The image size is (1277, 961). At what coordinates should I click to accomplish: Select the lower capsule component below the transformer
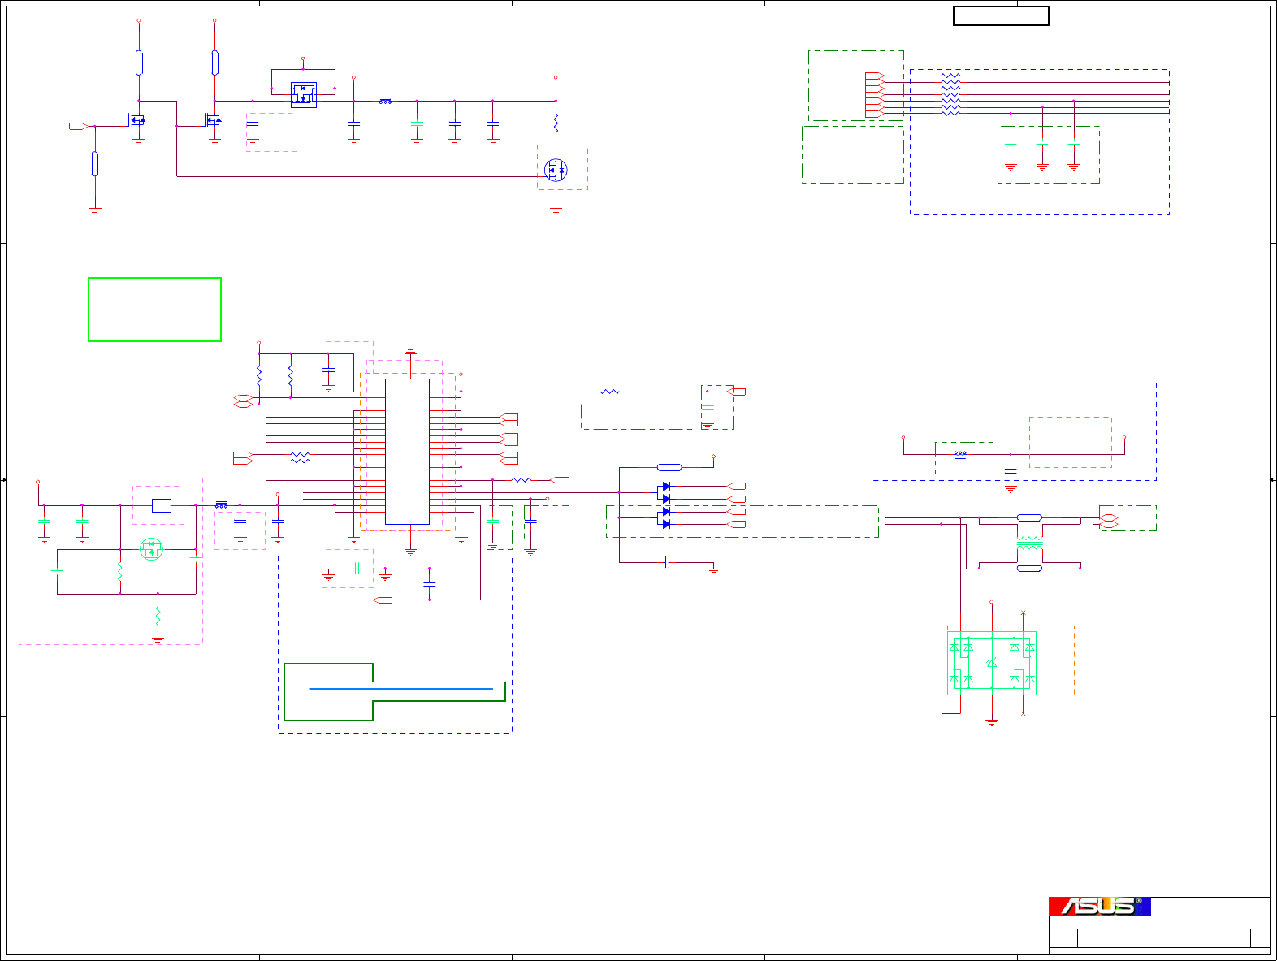(x=1029, y=569)
